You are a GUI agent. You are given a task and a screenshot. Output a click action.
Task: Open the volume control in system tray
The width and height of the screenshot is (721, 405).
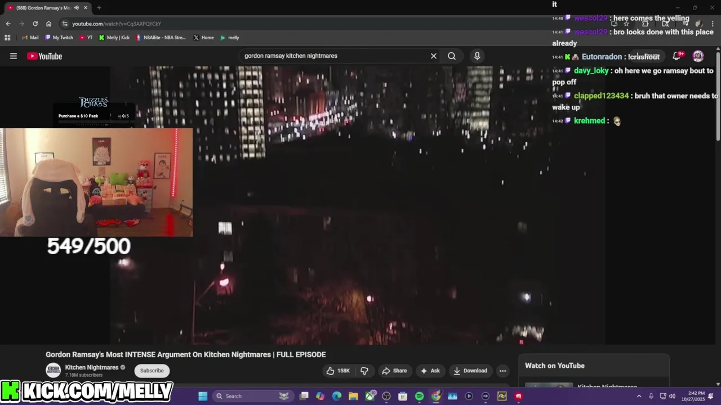coord(672,396)
